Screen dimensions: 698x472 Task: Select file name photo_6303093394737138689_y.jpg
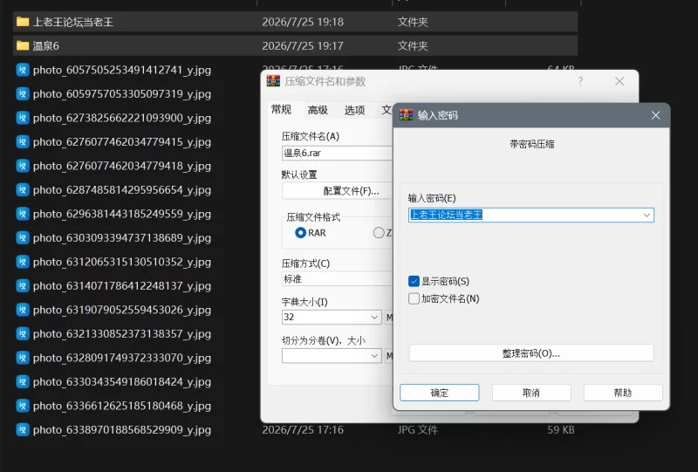click(122, 238)
